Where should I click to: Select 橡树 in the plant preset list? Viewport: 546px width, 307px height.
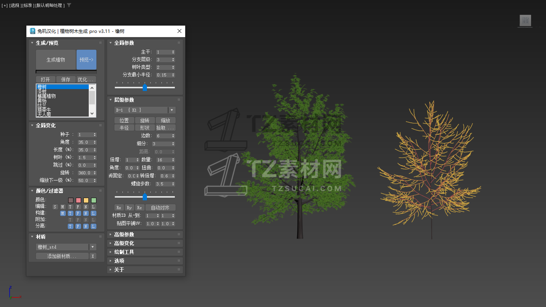tap(62, 87)
